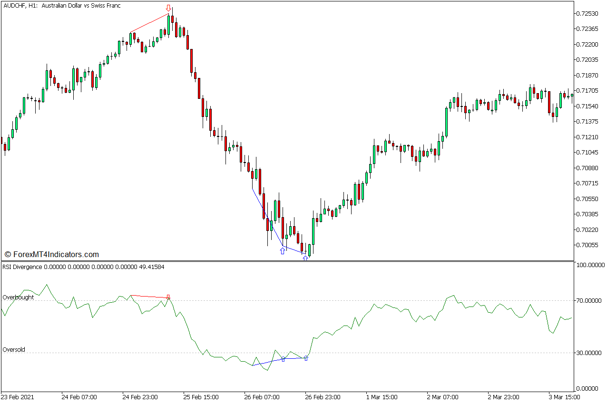Image resolution: width=607 pixels, height=403 pixels.
Task: Open the AUDCHF H1 chart title context
Action: point(62,6)
